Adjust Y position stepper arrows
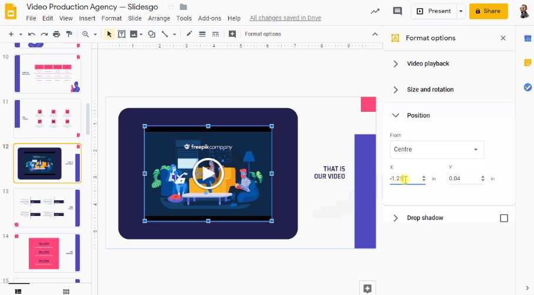534x295 pixels. 482,179
